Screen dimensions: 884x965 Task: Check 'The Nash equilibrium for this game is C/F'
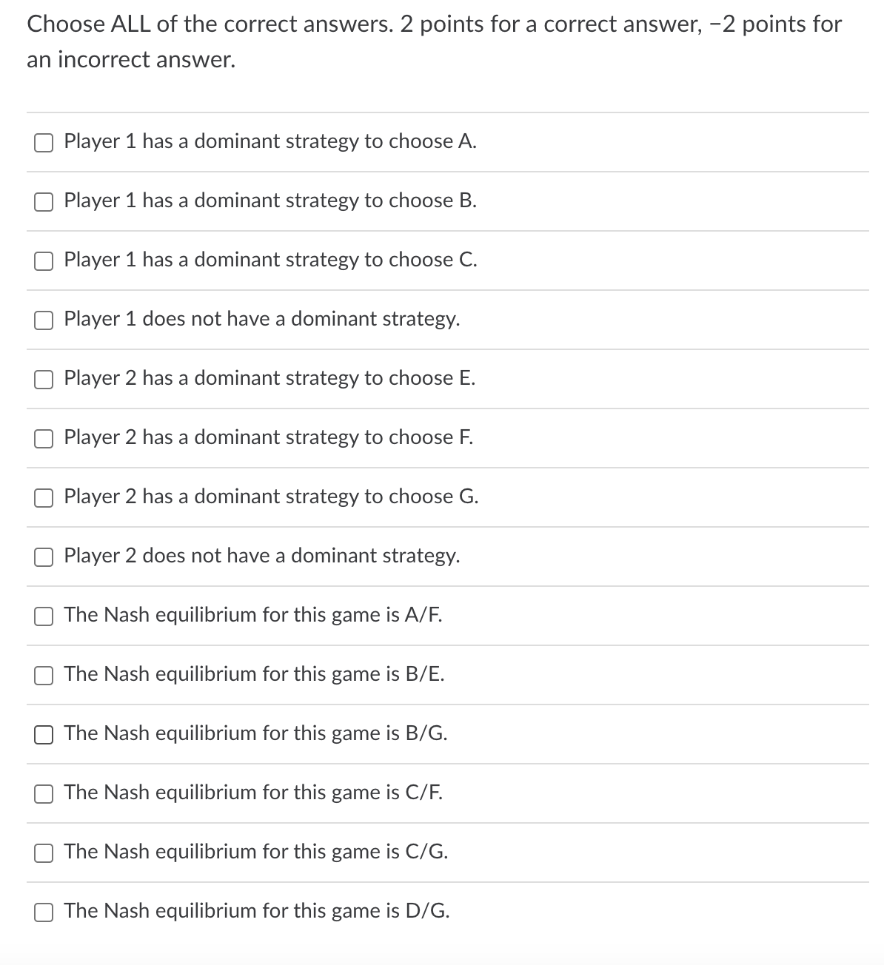click(x=44, y=793)
